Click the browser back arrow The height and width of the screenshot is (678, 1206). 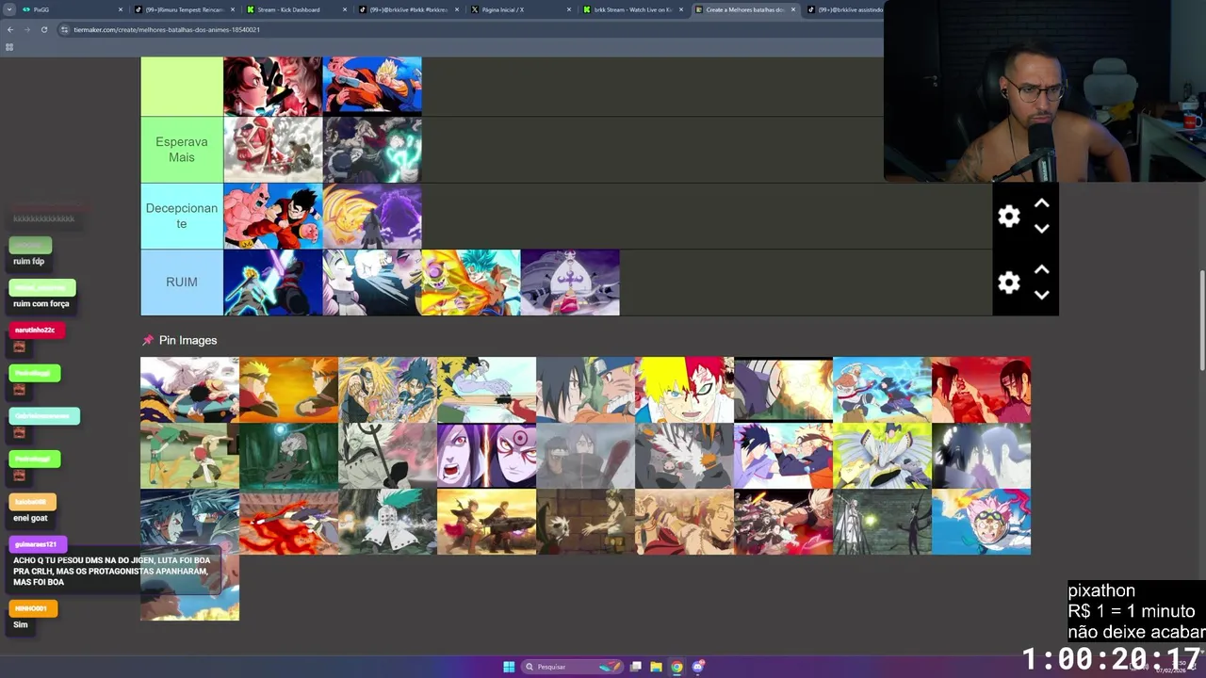click(10, 29)
